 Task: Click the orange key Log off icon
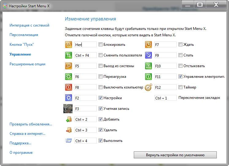(69, 66)
